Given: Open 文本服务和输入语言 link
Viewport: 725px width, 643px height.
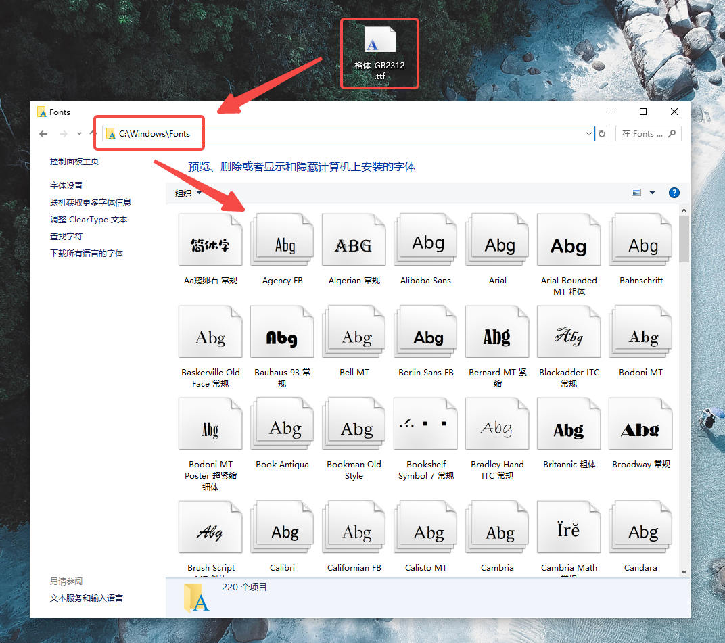Looking at the screenshot, I should (87, 598).
